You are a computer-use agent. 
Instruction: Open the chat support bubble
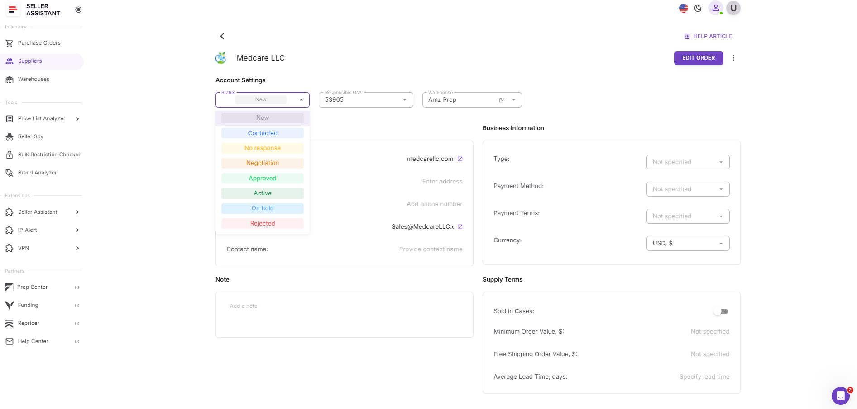pos(841,395)
